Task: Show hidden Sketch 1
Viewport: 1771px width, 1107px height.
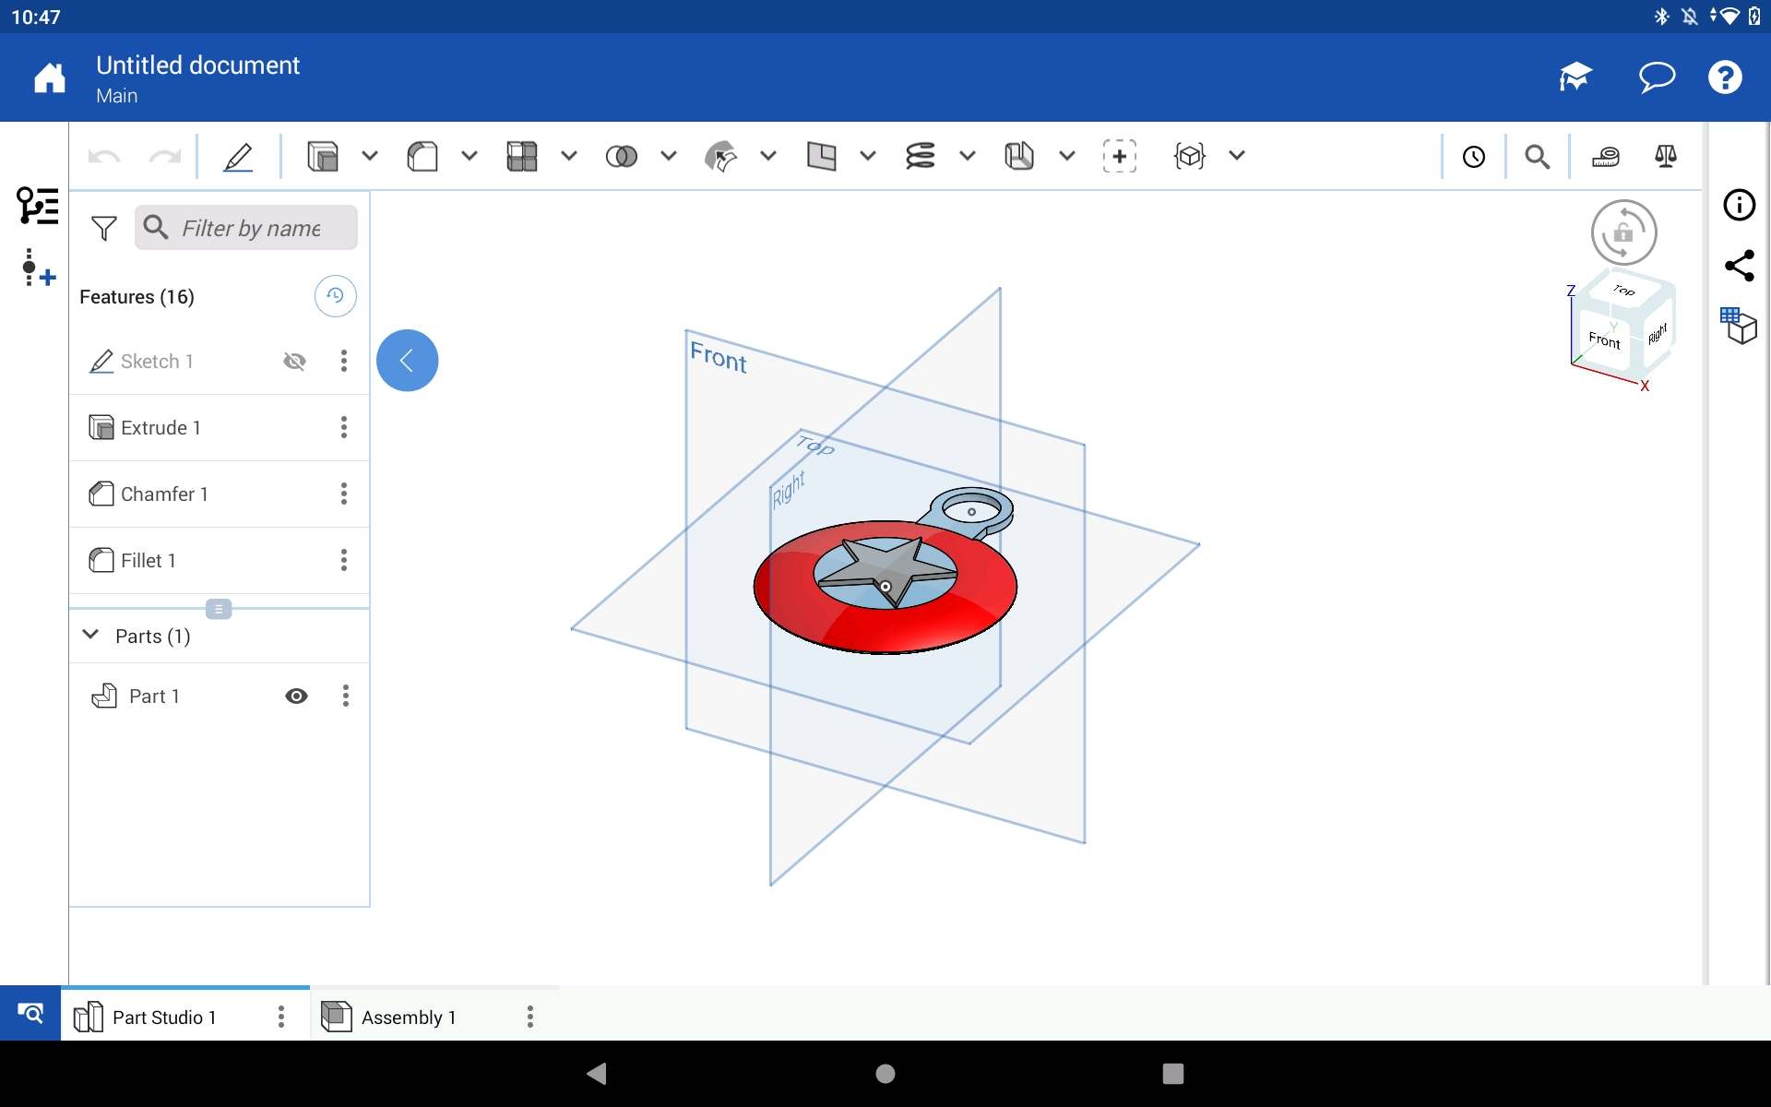Action: 295,362
